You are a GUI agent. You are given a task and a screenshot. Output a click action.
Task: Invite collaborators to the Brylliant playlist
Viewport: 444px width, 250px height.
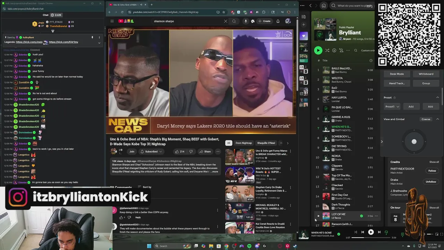[341, 50]
